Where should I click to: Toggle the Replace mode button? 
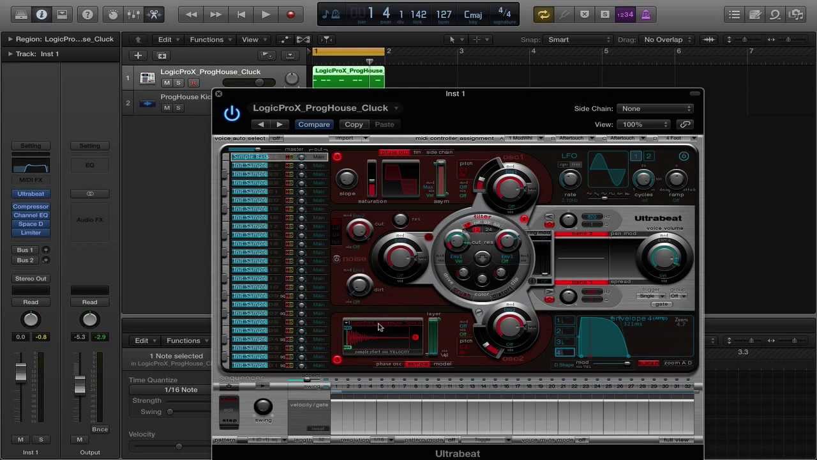click(x=584, y=14)
